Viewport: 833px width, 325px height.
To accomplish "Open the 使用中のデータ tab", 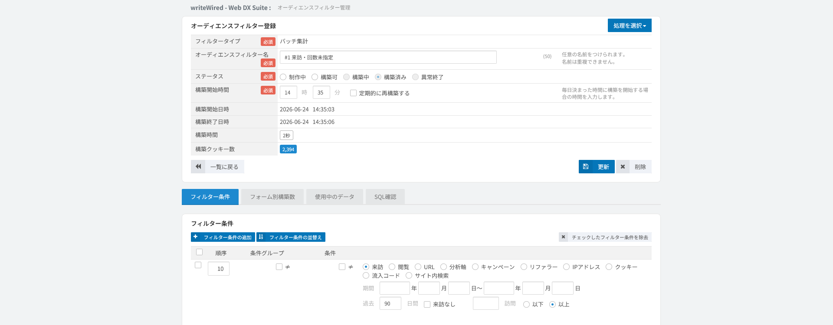I will pos(335,197).
